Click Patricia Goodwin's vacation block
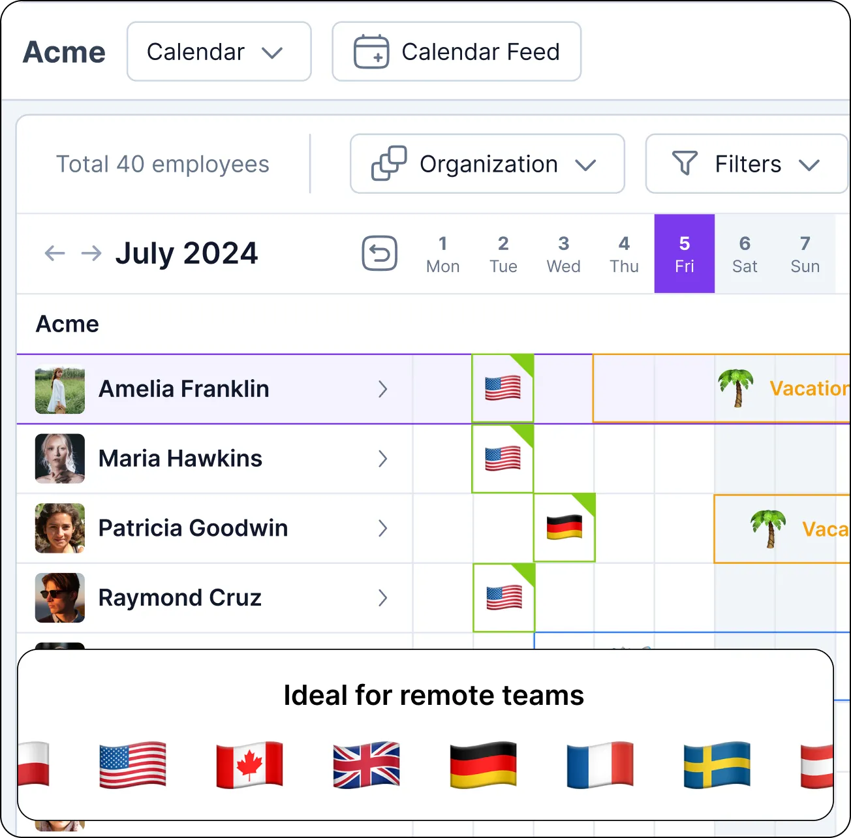Viewport: 851px width, 838px height. pyautogui.click(x=782, y=529)
